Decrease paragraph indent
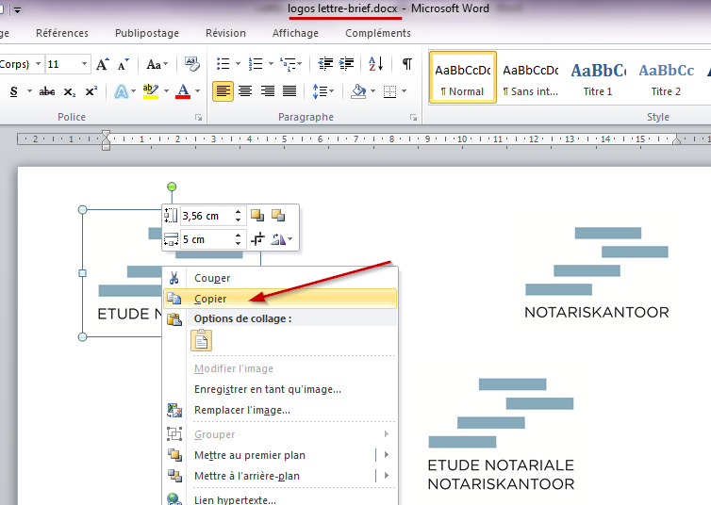711x505 pixels. coord(325,64)
